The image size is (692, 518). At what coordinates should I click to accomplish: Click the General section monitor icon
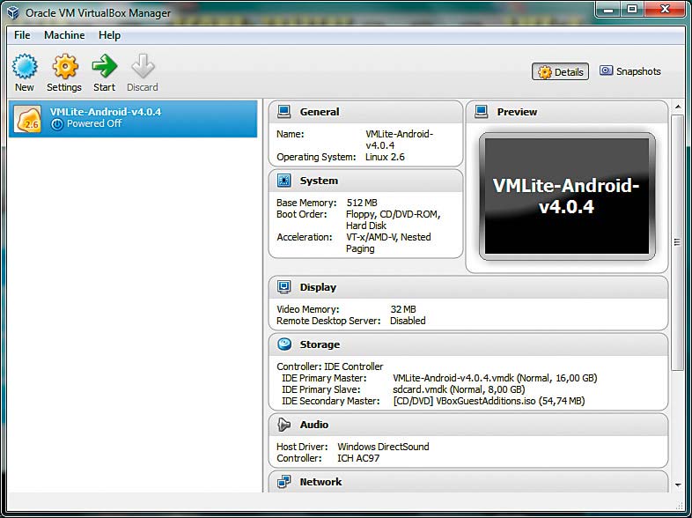[283, 112]
